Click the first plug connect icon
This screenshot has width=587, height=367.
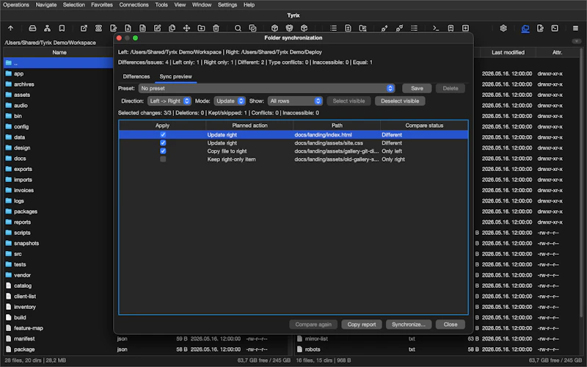(384, 28)
